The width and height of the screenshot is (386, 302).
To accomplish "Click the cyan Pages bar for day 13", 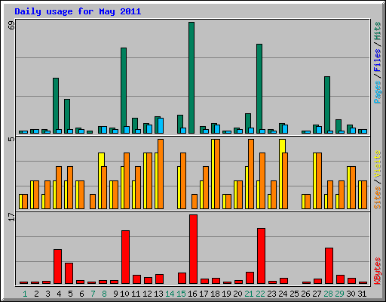I will [161, 126].
